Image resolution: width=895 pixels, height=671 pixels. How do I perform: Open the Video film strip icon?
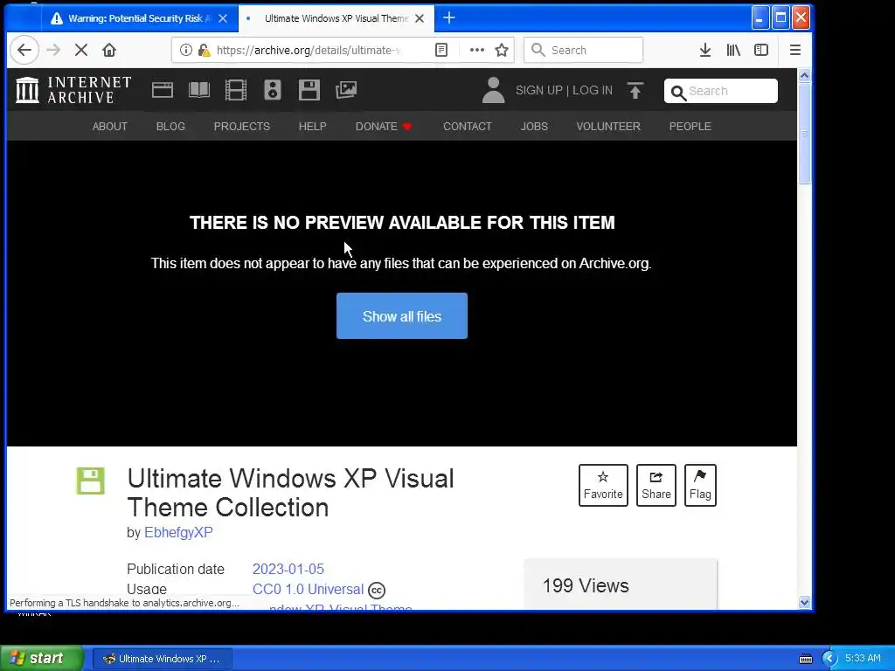236,90
